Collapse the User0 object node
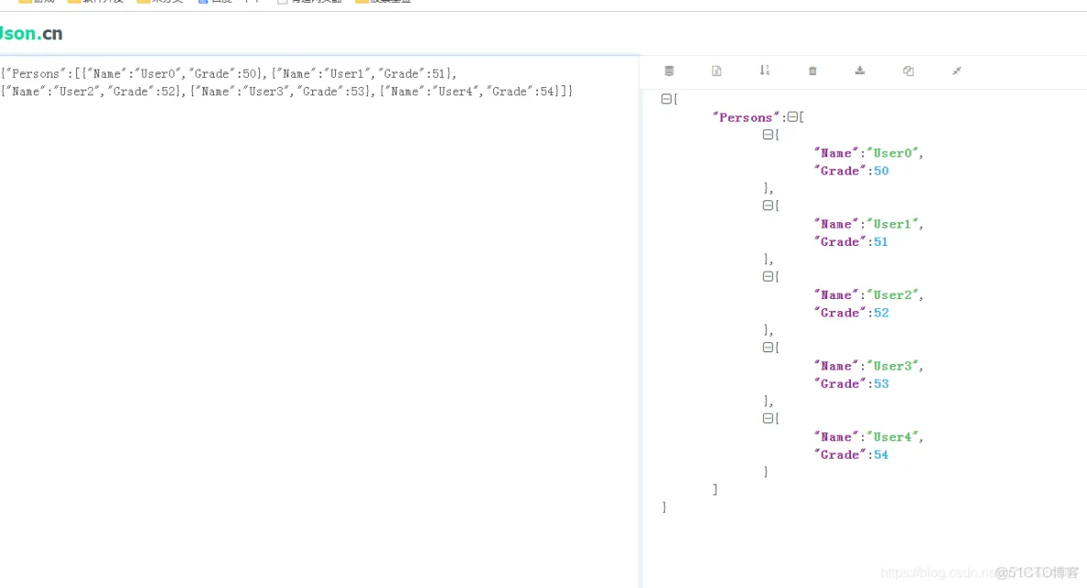The image size is (1087, 588). point(768,134)
